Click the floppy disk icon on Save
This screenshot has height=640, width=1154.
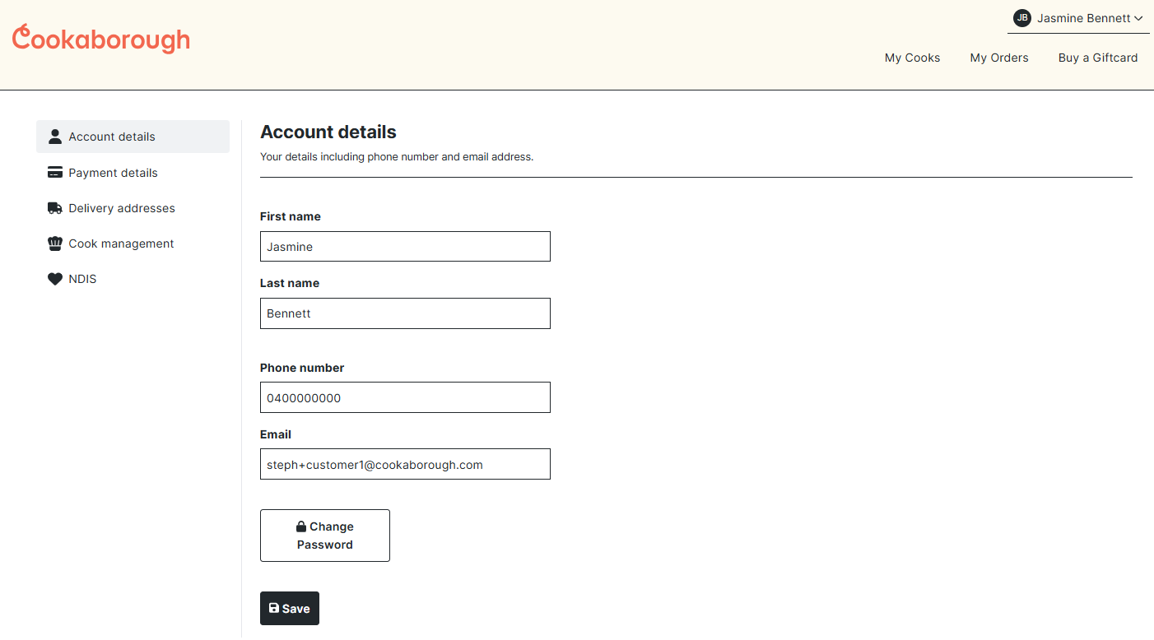pyautogui.click(x=274, y=608)
